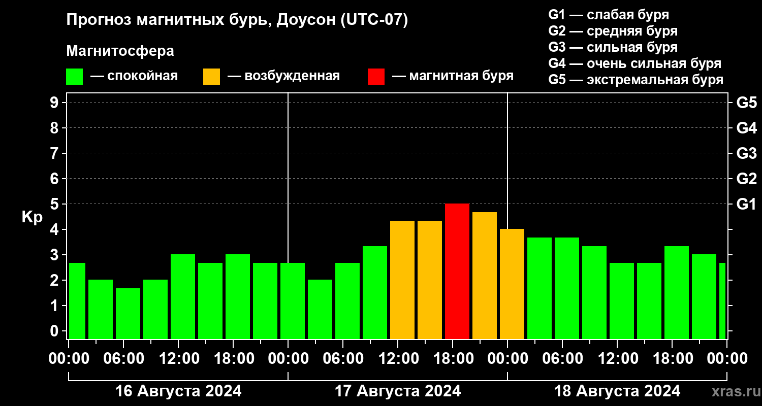Screen dimensions: 762x406
Task: Click the right-axis 'G5' level label
Action: pyautogui.click(x=747, y=103)
